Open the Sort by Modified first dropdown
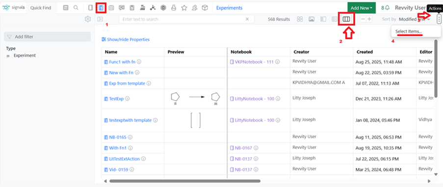 pos(415,19)
